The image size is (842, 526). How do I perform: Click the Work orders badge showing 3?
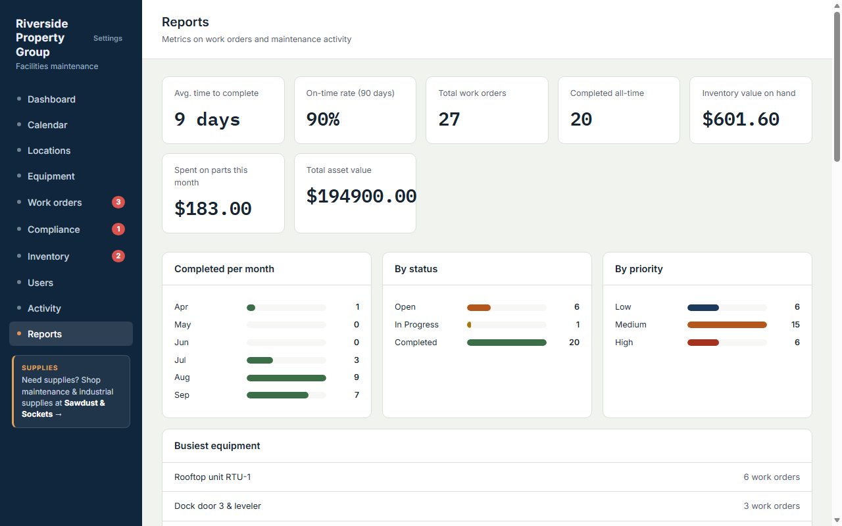point(118,203)
